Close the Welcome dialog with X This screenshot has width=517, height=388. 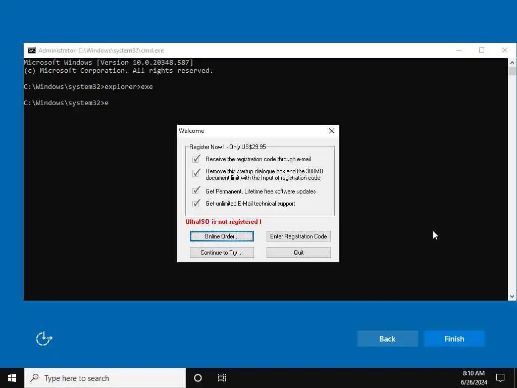[331, 131]
